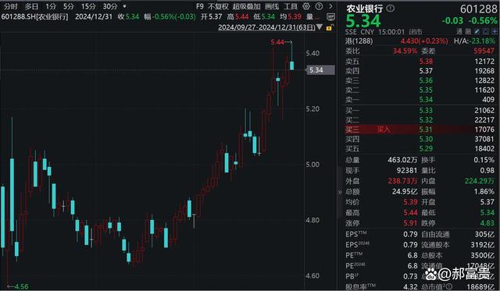This screenshot has height=291, width=500.
Task: Toggle the yellow date range lock icon
Action: pos(330,28)
